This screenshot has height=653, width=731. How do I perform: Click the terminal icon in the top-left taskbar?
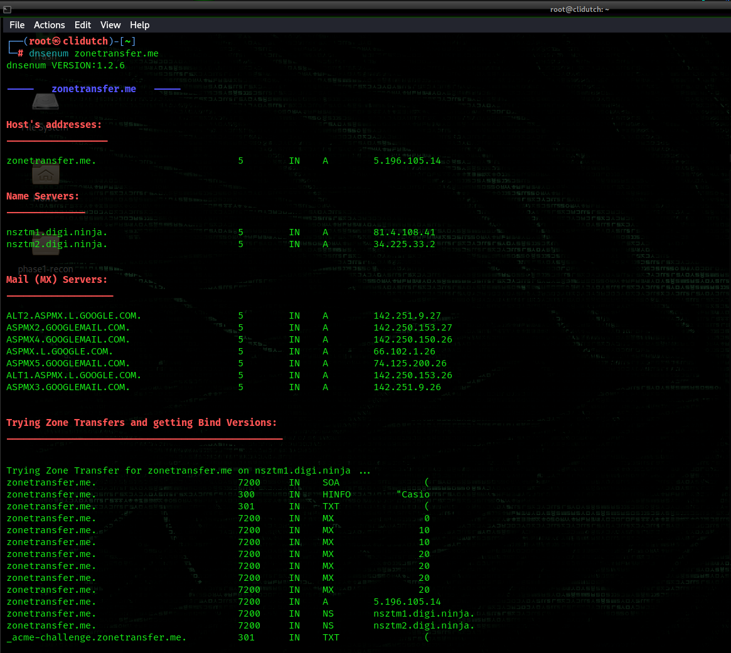pyautogui.click(x=8, y=9)
